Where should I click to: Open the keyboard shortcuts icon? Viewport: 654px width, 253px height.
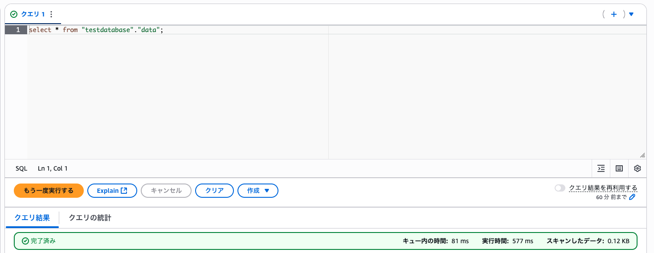619,168
